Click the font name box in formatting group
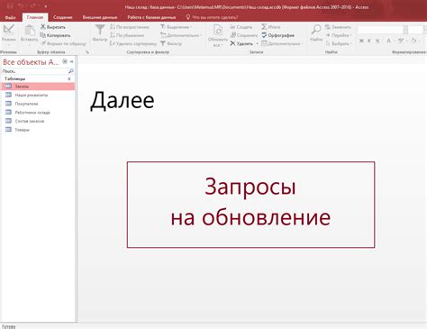This screenshot has height=329, width=427. tap(380, 30)
